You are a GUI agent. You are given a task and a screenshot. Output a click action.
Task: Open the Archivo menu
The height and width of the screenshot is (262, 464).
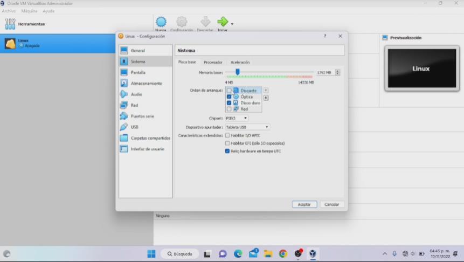[9, 11]
